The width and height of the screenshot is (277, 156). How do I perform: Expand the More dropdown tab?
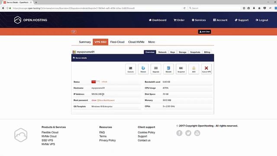(x=152, y=42)
